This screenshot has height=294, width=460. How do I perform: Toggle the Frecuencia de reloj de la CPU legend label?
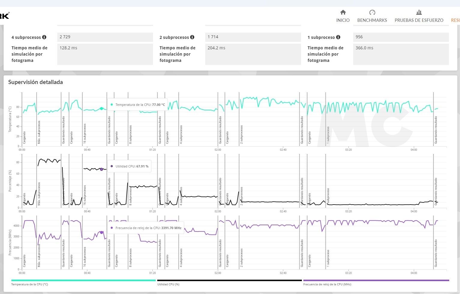[x=327, y=284]
